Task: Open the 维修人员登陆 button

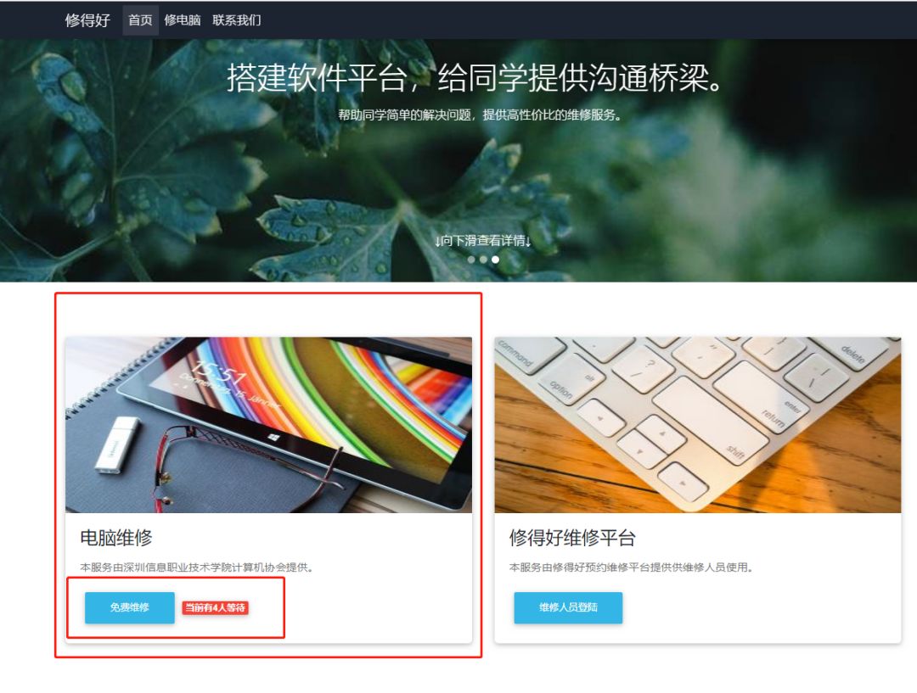Action: 568,607
